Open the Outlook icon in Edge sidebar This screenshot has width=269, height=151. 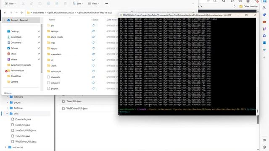point(264,43)
